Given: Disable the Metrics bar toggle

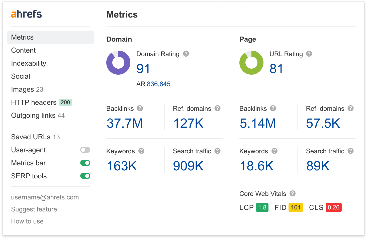Looking at the screenshot, I should pyautogui.click(x=85, y=163).
